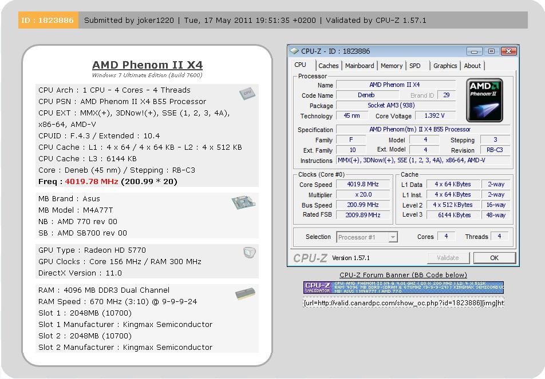545x379 pixels.
Task: Click the L1 Data value 4 x 64 KBytes
Action: coord(453,184)
